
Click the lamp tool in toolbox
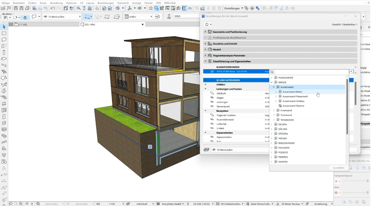tap(4, 155)
